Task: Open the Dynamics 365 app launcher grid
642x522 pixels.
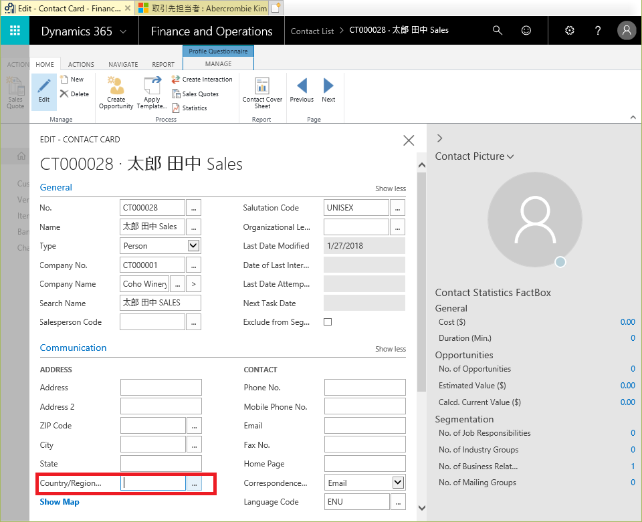Action: (x=15, y=30)
